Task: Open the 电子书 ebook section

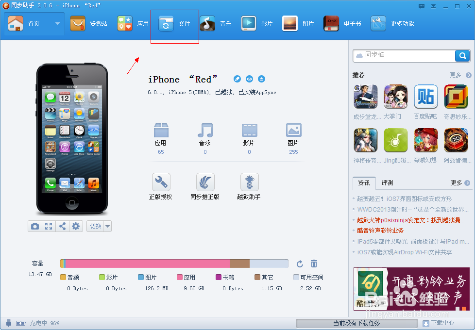Action: 342,24
